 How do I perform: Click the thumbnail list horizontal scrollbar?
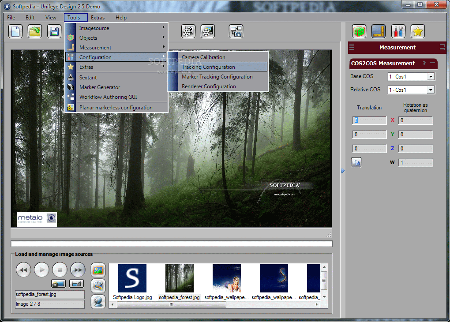[x=171, y=304]
